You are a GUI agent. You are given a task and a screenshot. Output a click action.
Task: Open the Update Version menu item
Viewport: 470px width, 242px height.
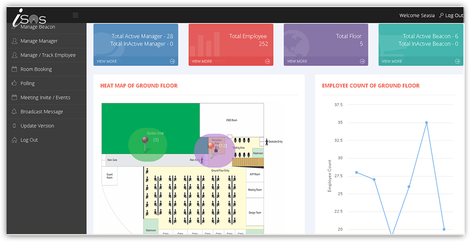(x=46, y=126)
